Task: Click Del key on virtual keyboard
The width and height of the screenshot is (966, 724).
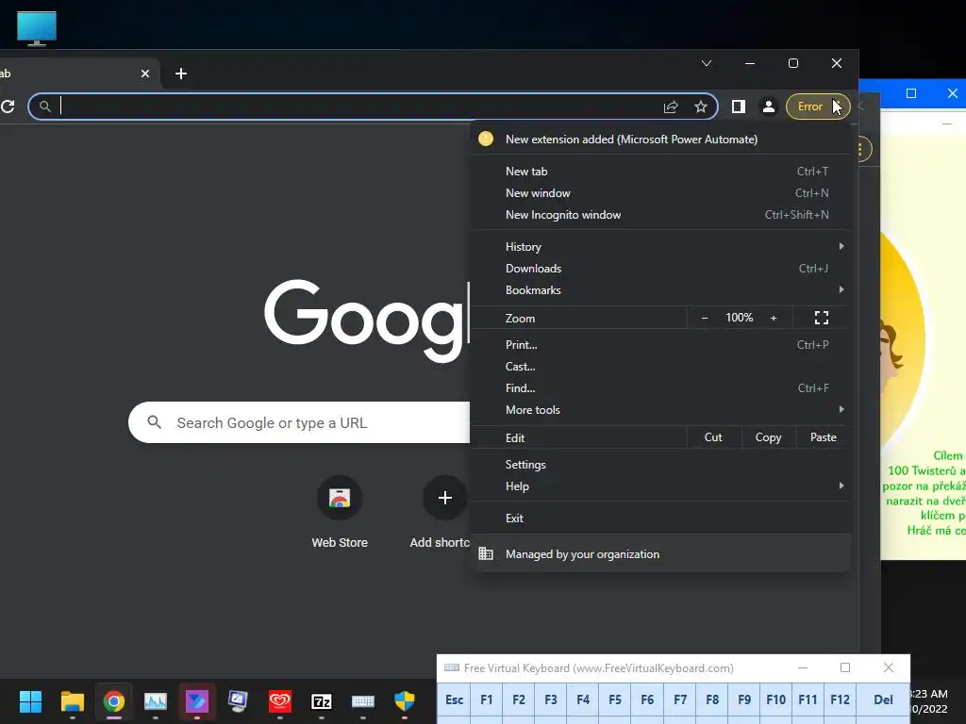Action: coord(883,700)
